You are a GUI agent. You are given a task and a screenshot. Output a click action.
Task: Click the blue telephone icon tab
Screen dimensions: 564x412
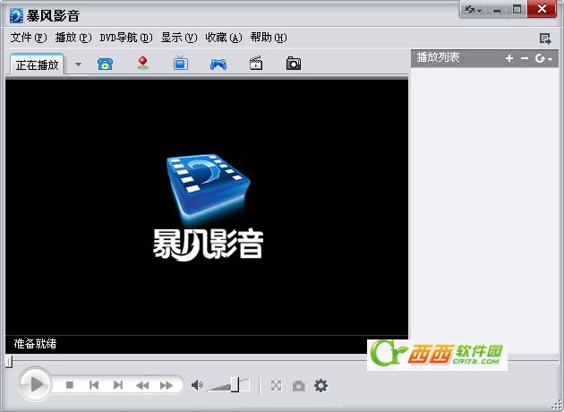coord(105,64)
